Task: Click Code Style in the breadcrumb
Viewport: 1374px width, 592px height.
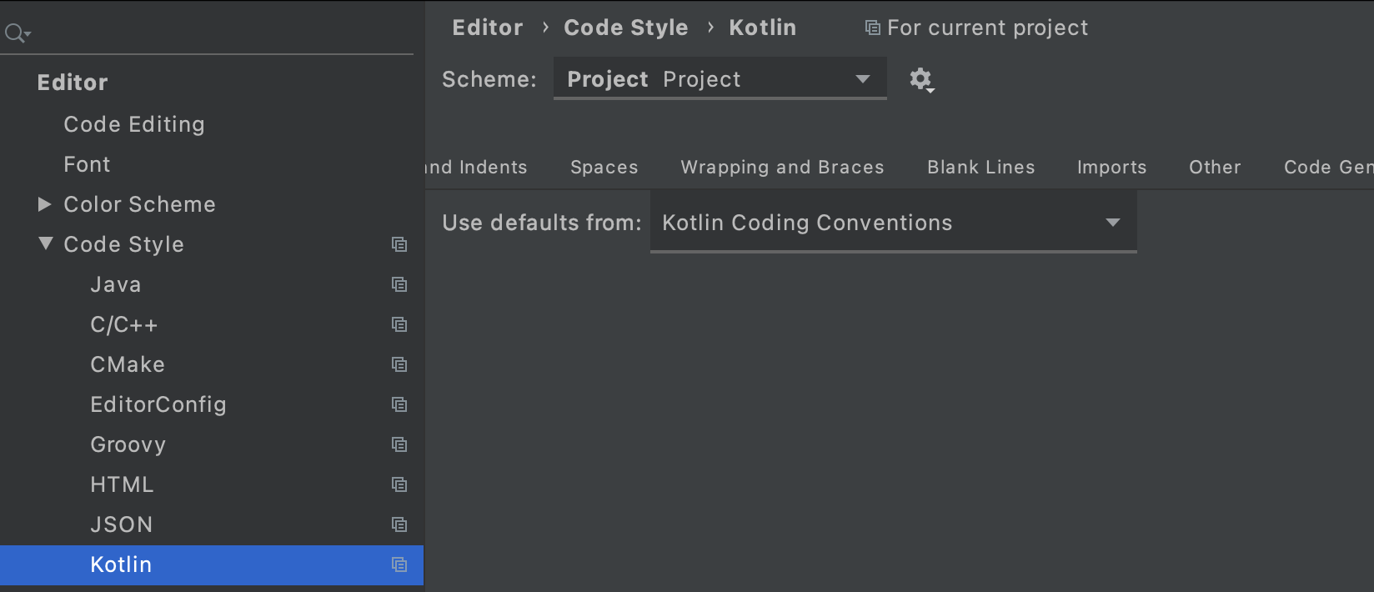Action: tap(625, 28)
